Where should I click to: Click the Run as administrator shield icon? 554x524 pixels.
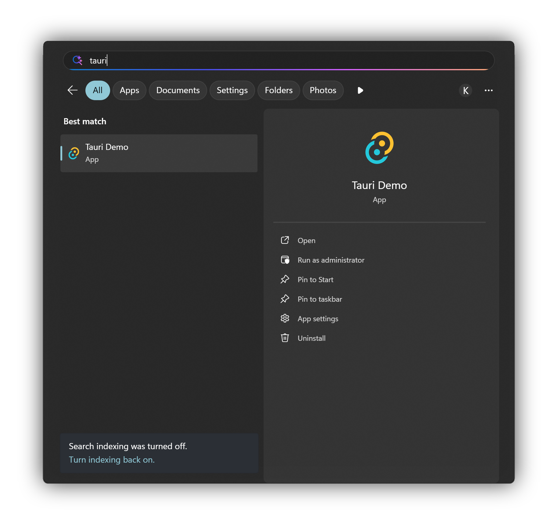285,260
